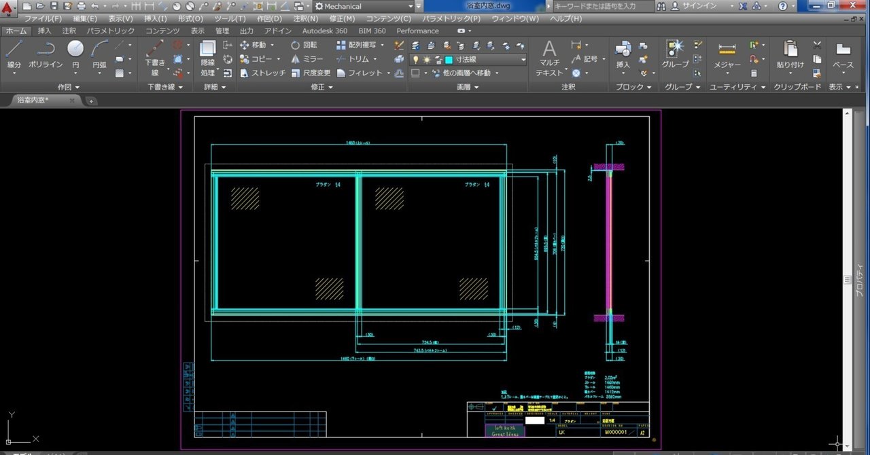The width and height of the screenshot is (870, 455).
Task: Click the サインイン sign-in button
Action: click(699, 6)
